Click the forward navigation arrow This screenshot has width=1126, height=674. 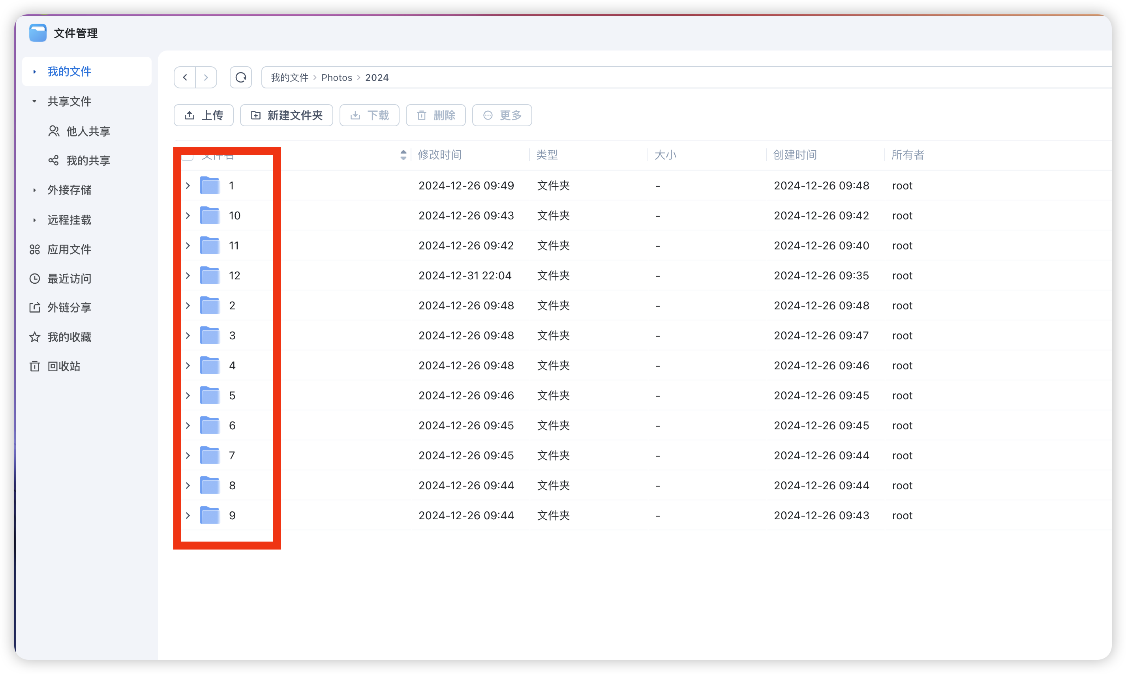(206, 77)
